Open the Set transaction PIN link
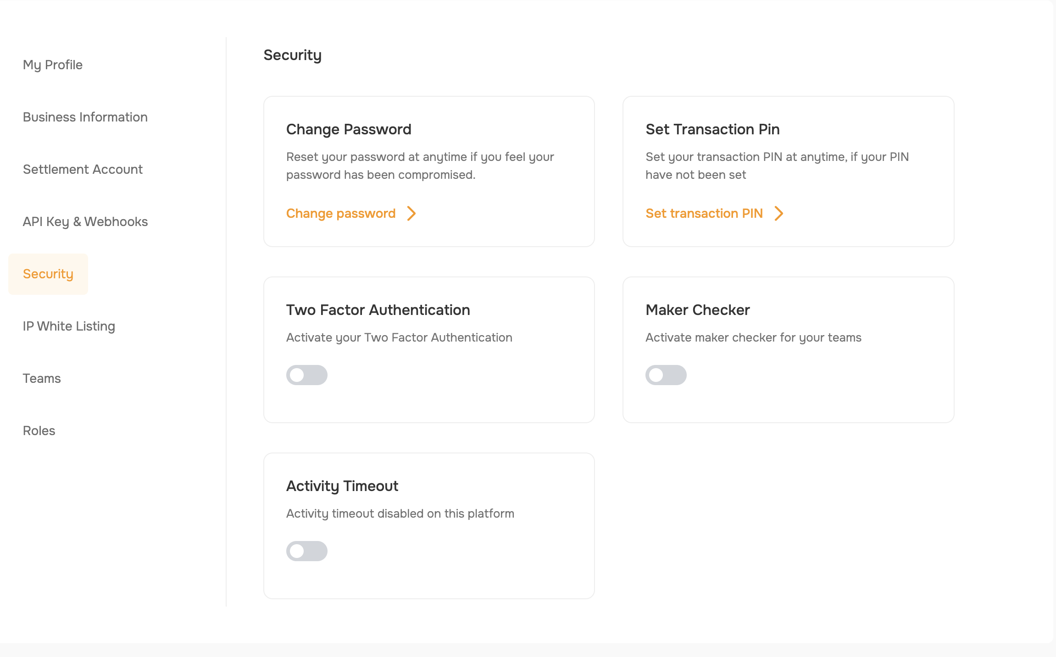The image size is (1056, 657). coord(704,213)
